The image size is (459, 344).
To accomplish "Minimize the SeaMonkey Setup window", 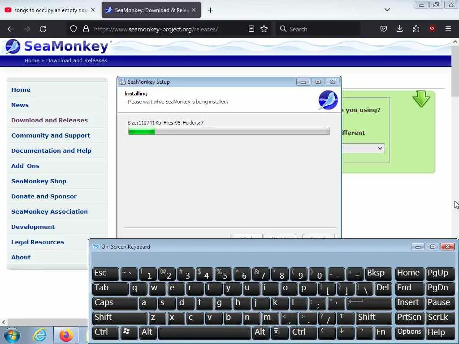I will 303,82.
